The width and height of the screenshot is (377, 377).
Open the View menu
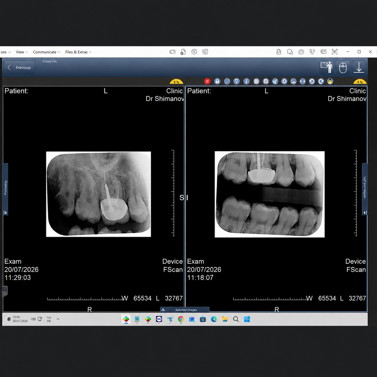tap(22, 52)
